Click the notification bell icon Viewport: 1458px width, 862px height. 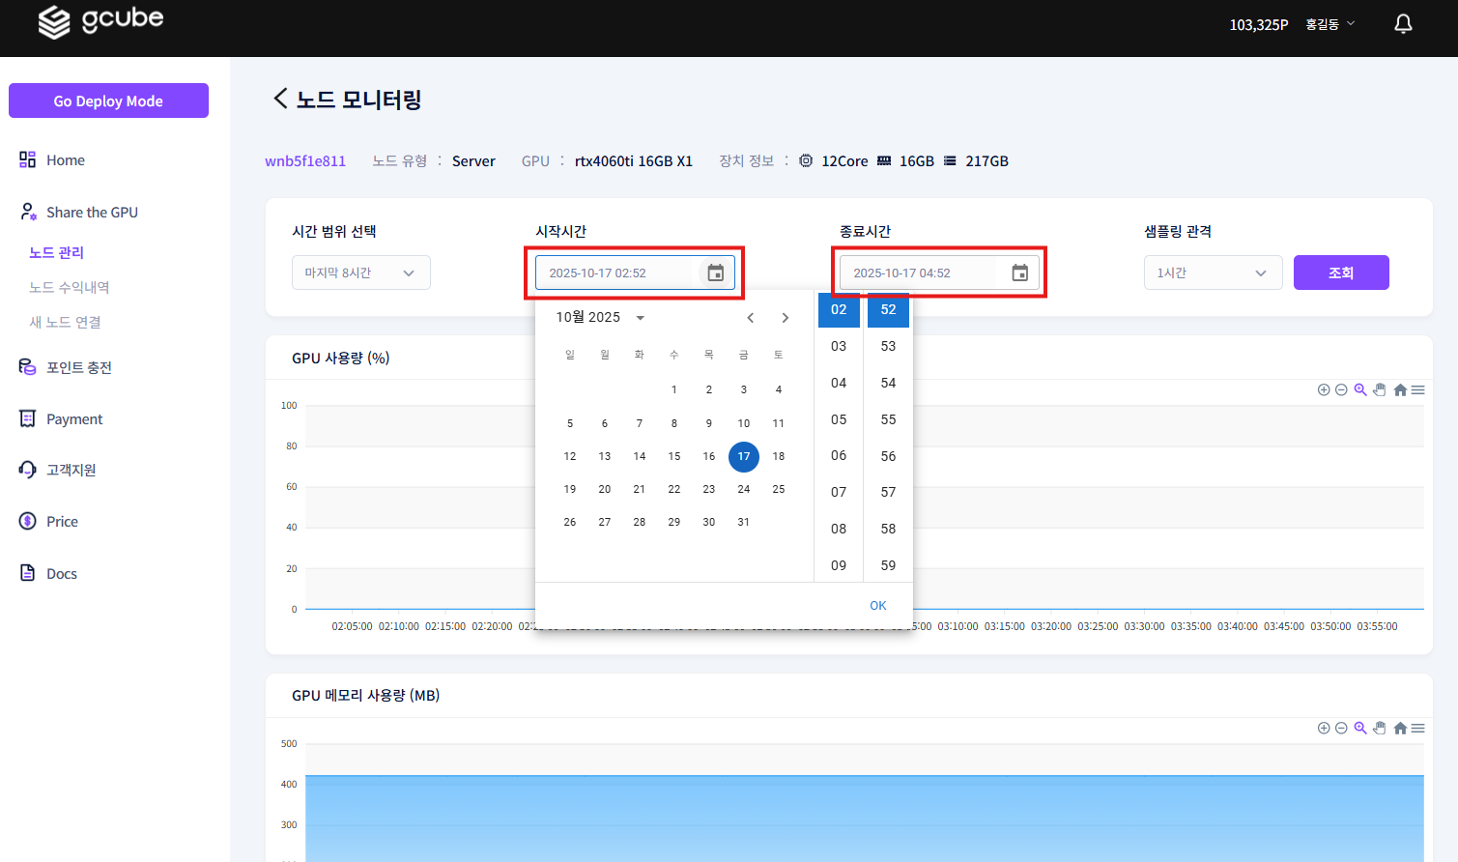pos(1403,22)
